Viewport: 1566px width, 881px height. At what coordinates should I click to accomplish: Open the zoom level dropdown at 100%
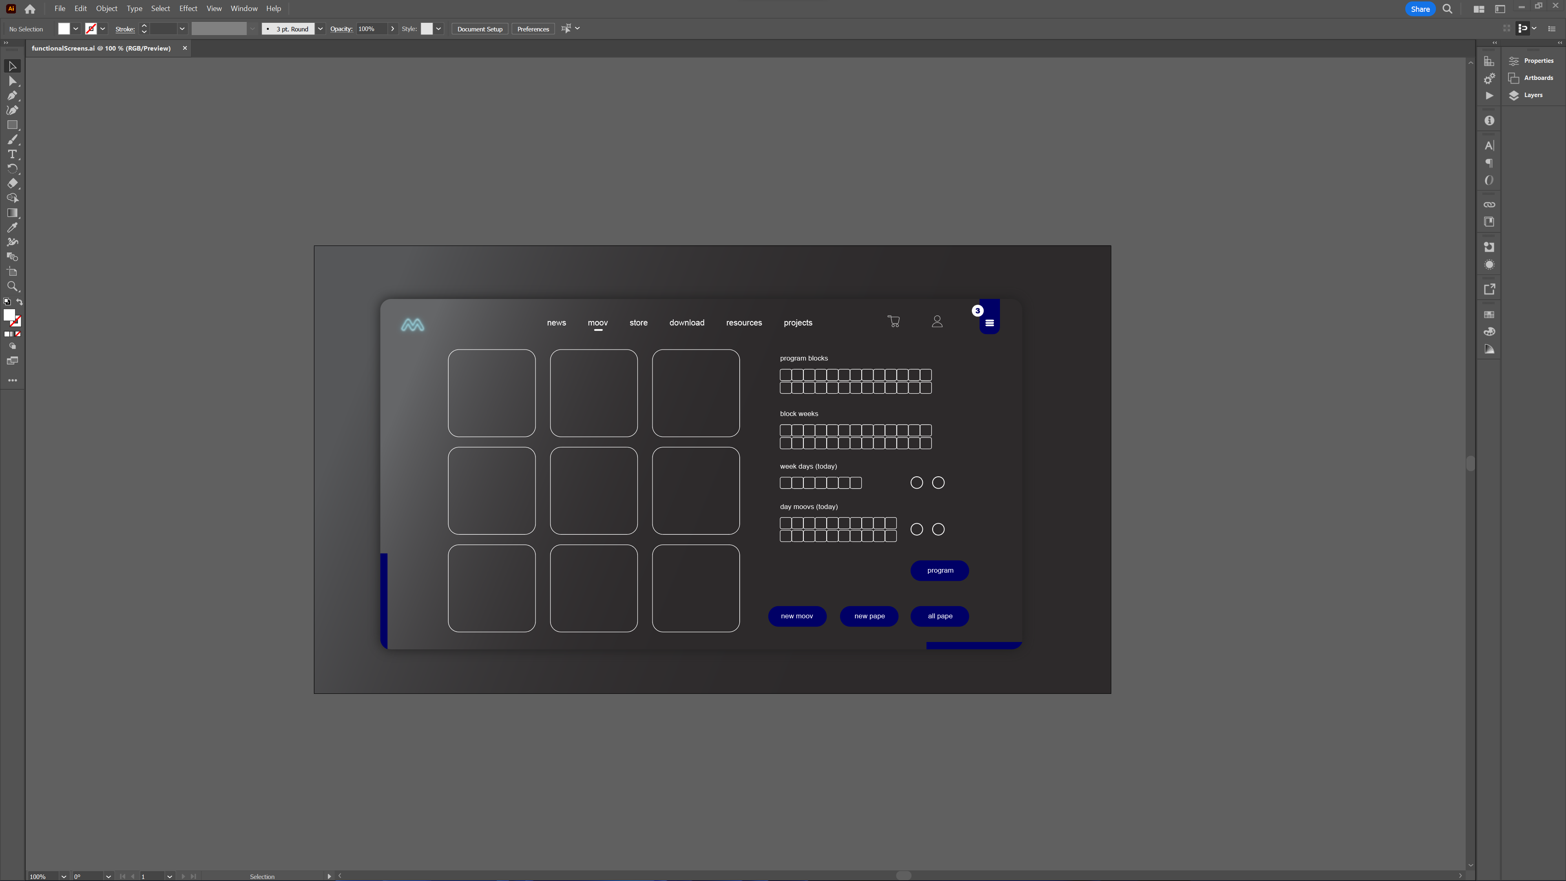point(63,876)
